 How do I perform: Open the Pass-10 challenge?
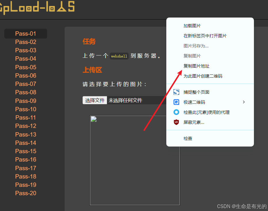[x=25, y=109]
